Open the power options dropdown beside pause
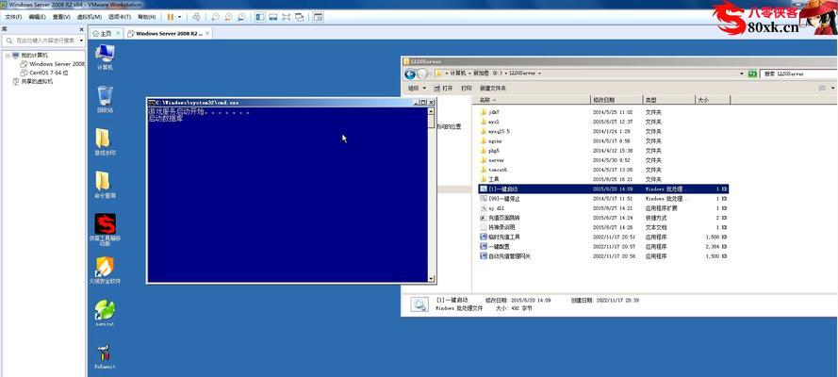 [179, 17]
